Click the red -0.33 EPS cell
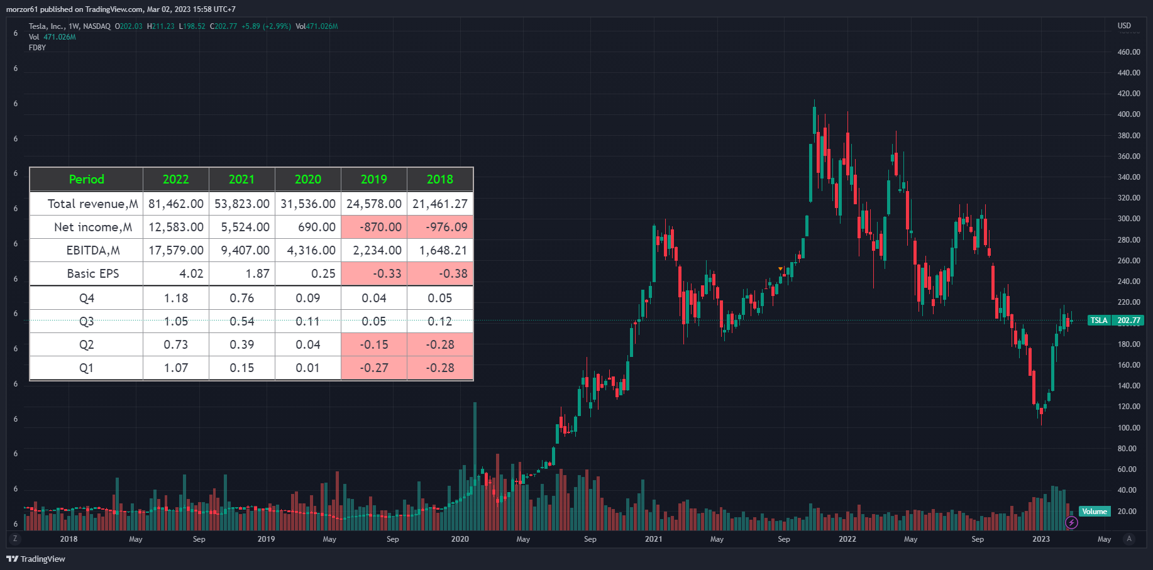The height and width of the screenshot is (570, 1153). [374, 273]
